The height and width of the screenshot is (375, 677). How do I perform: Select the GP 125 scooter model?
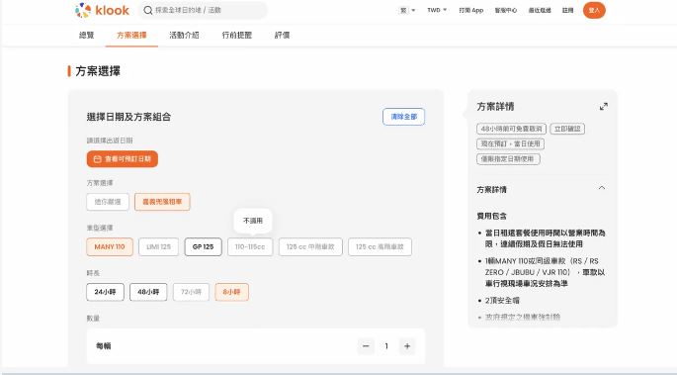[203, 246]
